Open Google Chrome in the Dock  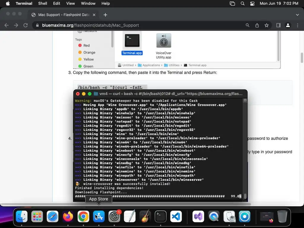83,216
